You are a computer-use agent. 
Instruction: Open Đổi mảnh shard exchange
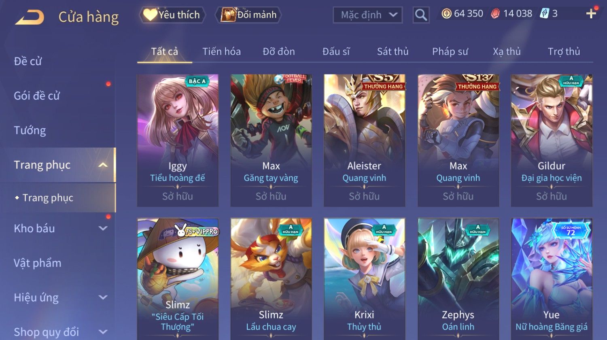coord(248,15)
